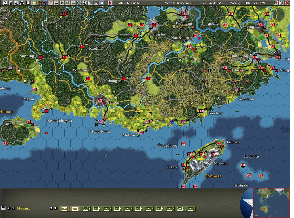Select the highlighted yellow-bordered unit button
This screenshot has width=294, height=218.
coord(65,209)
